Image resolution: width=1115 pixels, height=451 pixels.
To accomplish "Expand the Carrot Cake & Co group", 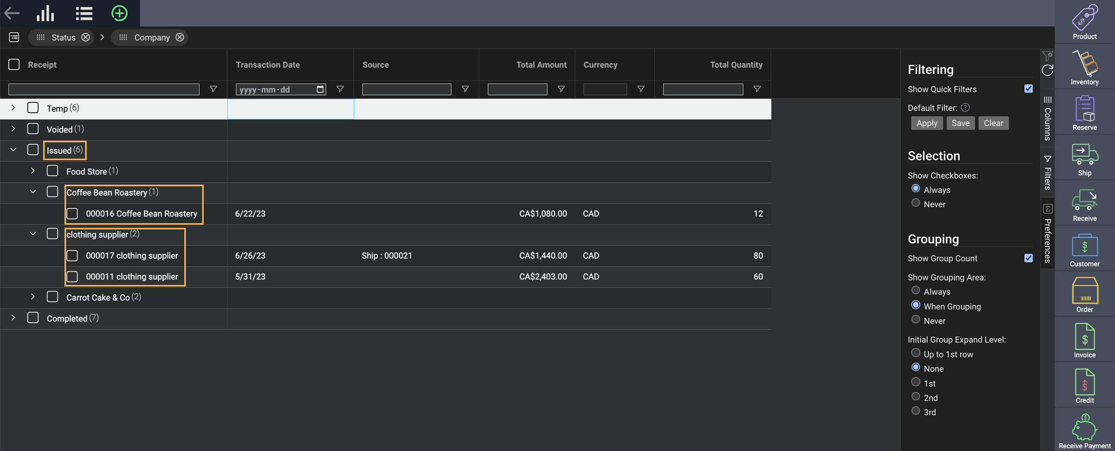I will point(33,297).
